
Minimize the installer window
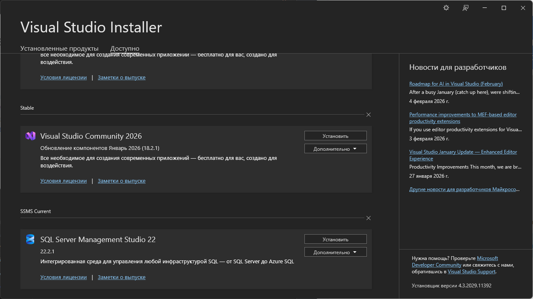tap(485, 8)
